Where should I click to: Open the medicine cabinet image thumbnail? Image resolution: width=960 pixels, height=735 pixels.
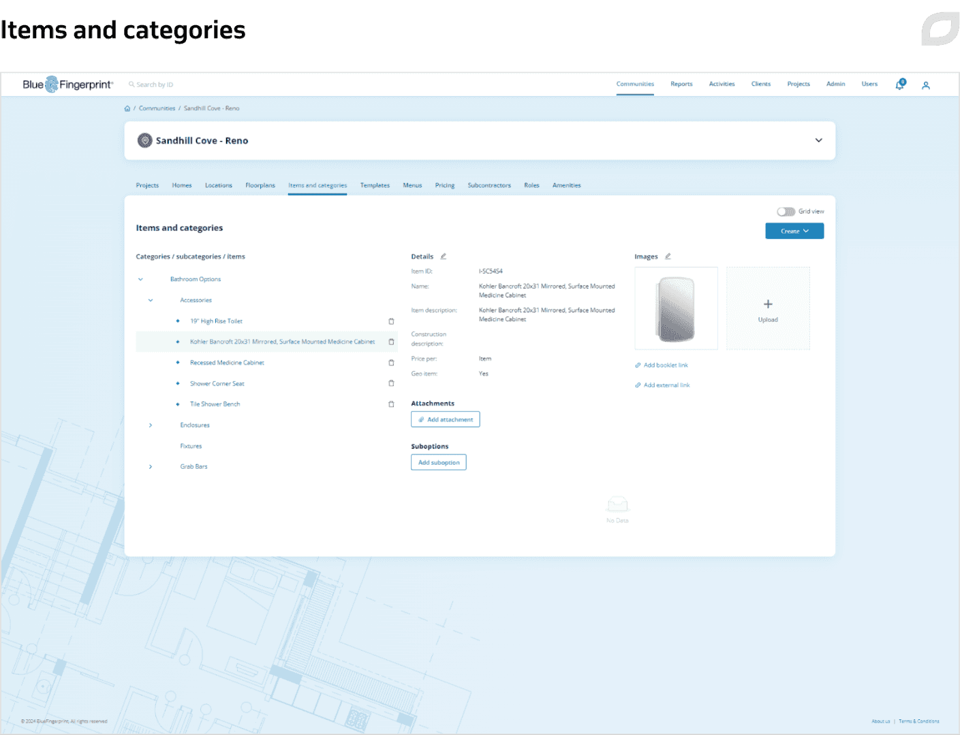tap(676, 308)
